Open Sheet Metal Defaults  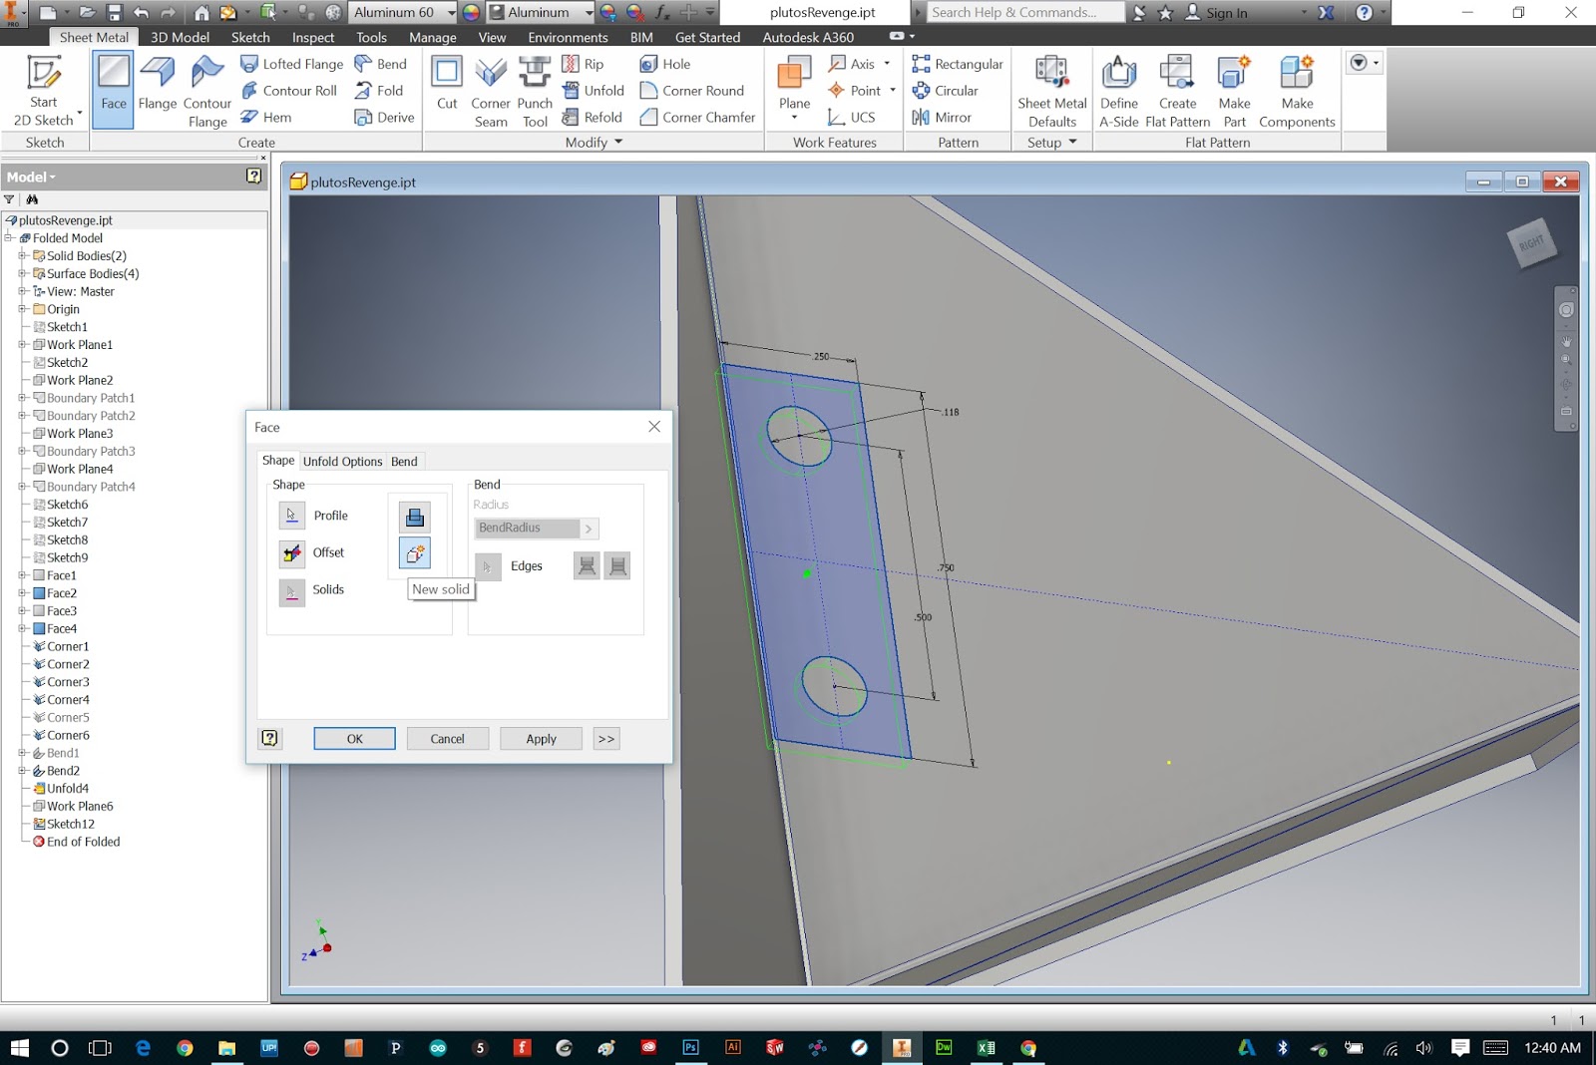(1051, 90)
